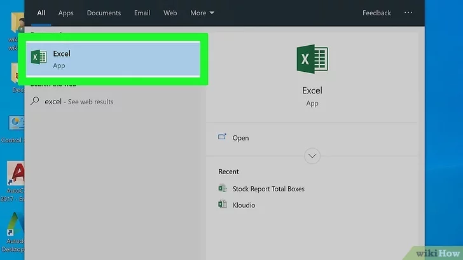Click the Open action's launch icon
Viewport: 463px width, 260px height.
222,137
